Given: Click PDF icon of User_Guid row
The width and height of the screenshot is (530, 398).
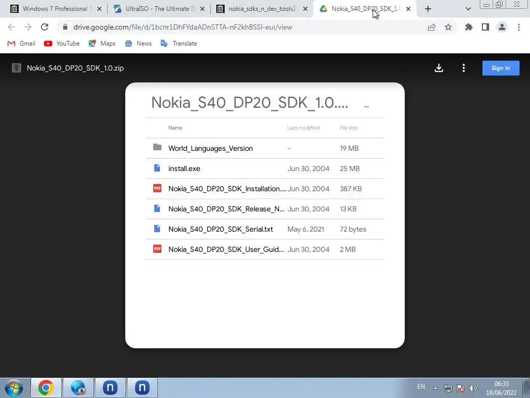Looking at the screenshot, I should point(157,249).
